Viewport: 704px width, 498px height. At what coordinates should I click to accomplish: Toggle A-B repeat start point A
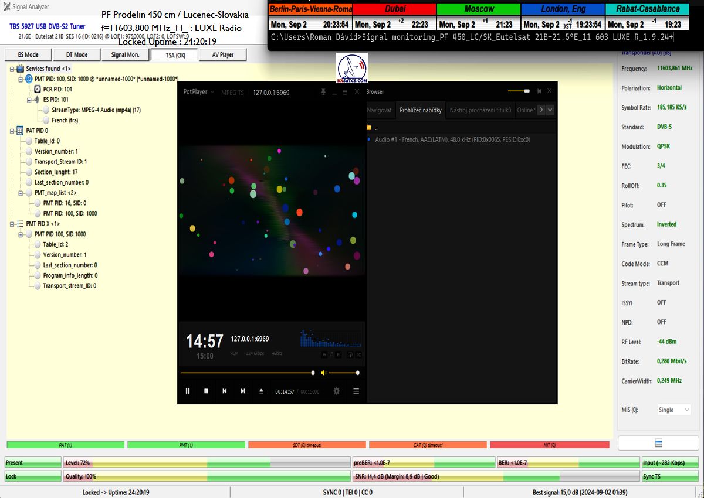324,354
